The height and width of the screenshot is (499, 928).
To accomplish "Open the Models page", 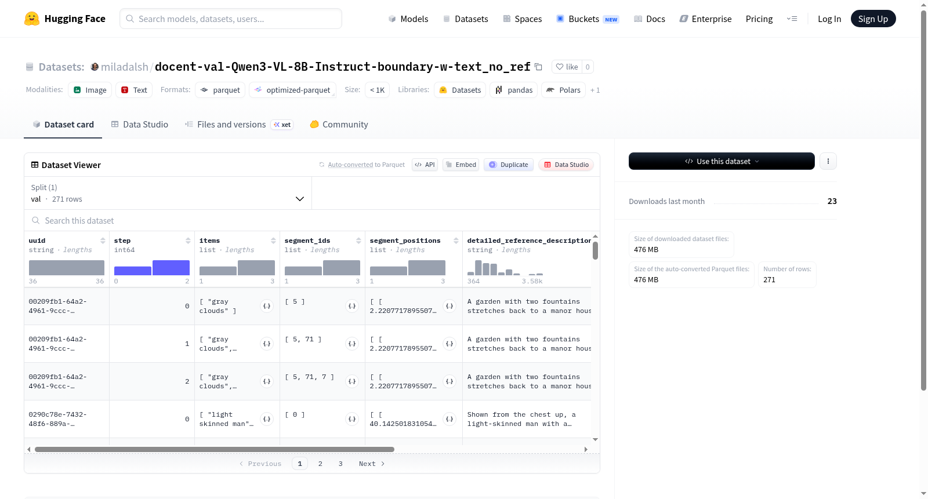I will [408, 19].
